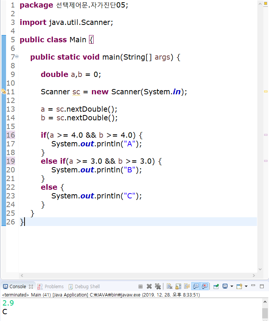Screen dimensions: 269x321
Task: Toggle show console when standard error changes
Action: coord(204,286)
